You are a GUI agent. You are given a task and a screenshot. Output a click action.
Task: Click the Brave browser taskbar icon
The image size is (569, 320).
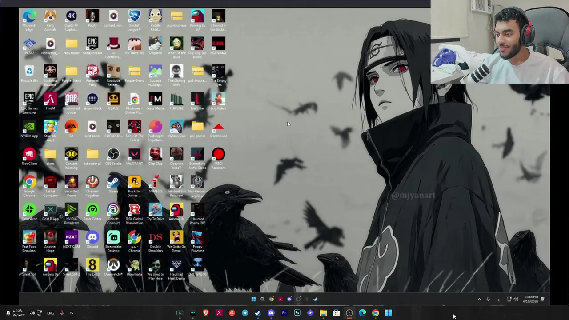206,313
